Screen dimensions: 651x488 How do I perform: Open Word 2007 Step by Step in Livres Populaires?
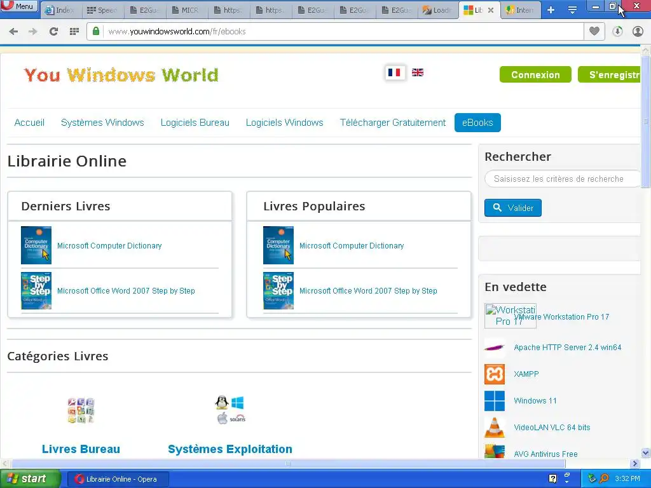(368, 291)
